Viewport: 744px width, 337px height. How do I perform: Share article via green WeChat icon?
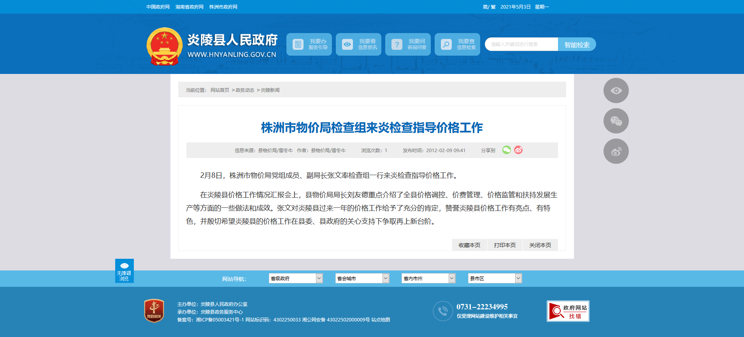pos(506,150)
